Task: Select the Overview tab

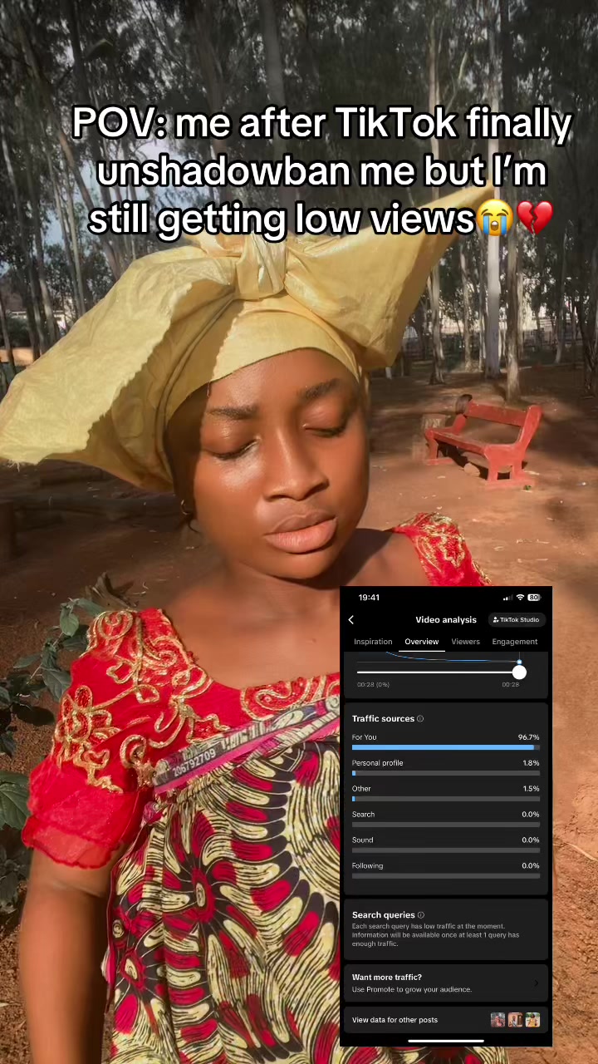Action: pyautogui.click(x=422, y=642)
